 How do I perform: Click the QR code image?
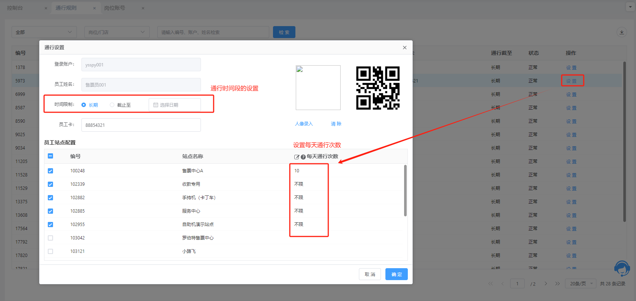click(378, 88)
